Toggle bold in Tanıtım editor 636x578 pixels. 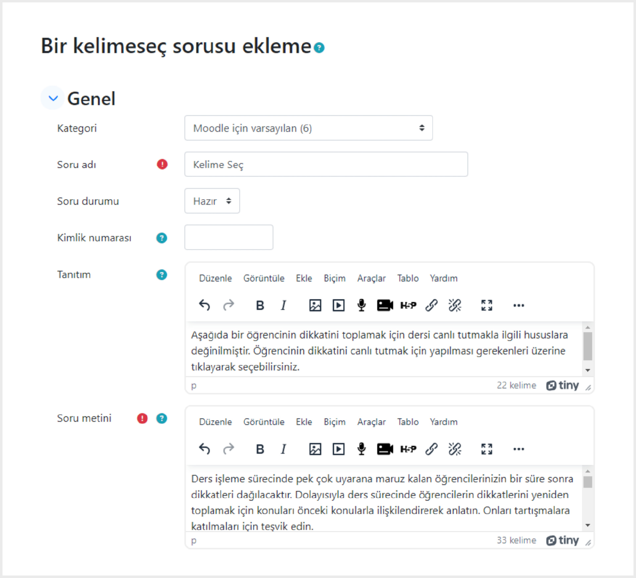pyautogui.click(x=260, y=305)
